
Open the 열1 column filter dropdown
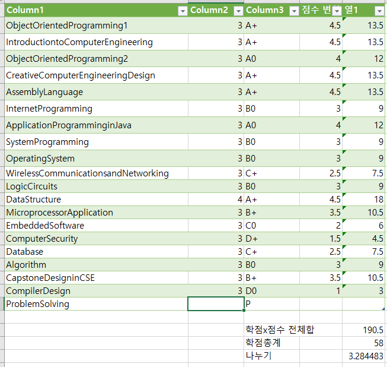[x=379, y=11]
